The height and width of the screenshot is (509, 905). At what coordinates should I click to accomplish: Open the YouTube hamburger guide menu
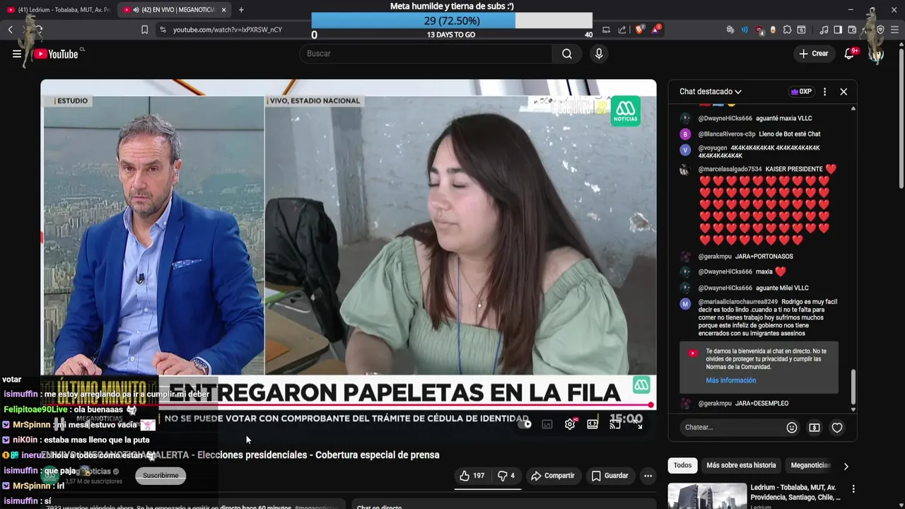[x=17, y=54]
